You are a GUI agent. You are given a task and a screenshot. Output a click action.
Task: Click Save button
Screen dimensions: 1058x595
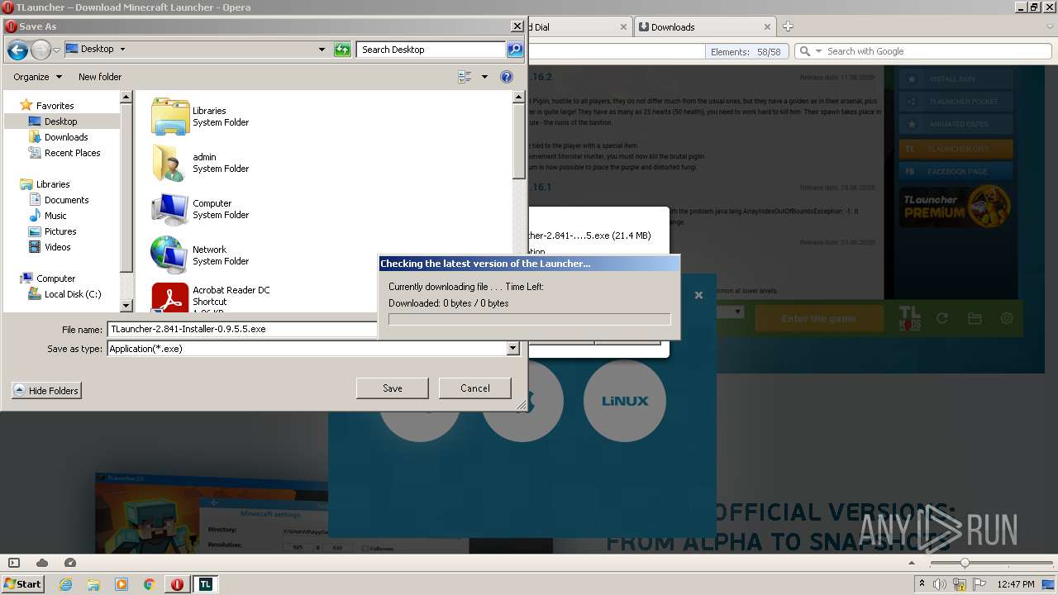click(x=393, y=388)
